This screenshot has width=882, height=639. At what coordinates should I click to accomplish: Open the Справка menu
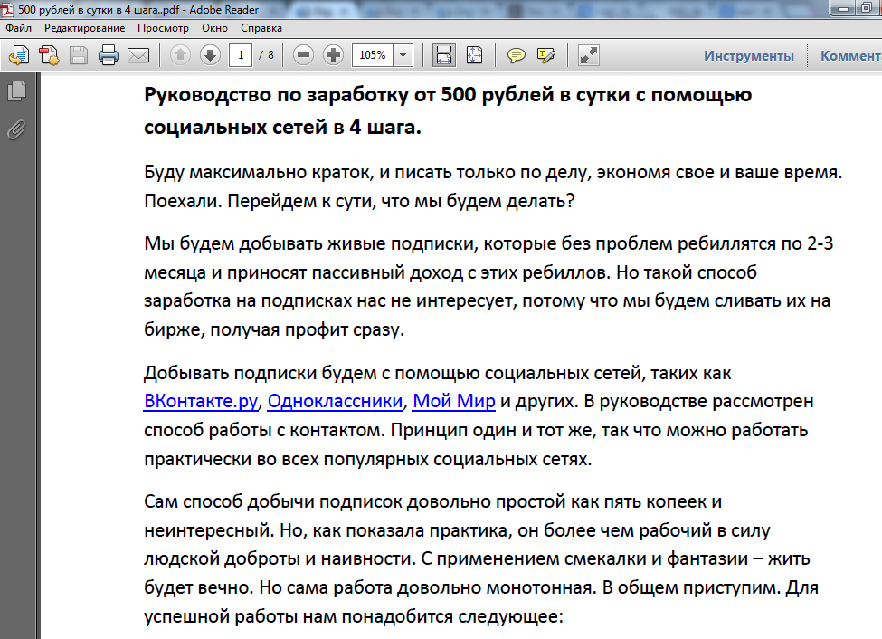tap(261, 28)
